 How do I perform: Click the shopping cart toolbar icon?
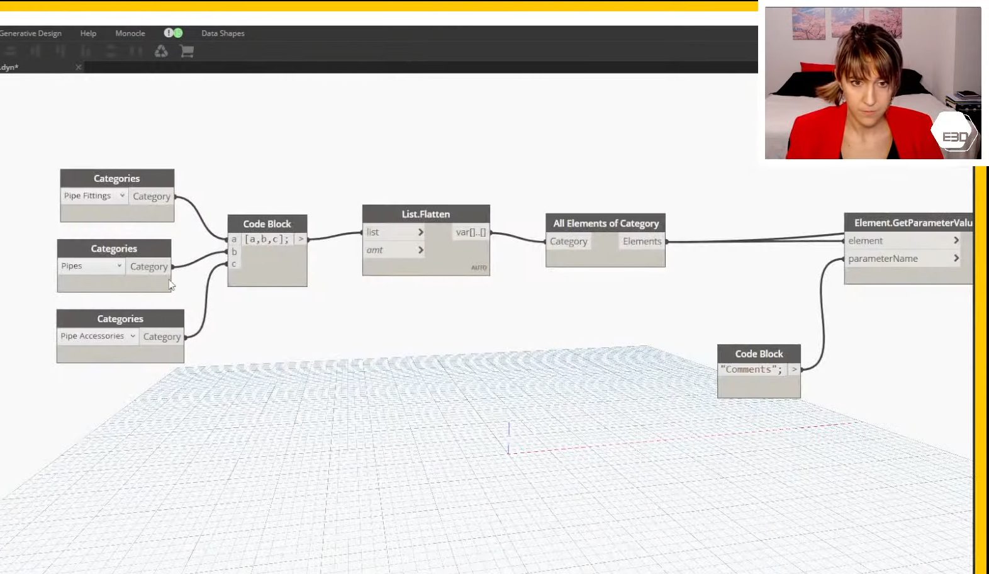(x=187, y=52)
